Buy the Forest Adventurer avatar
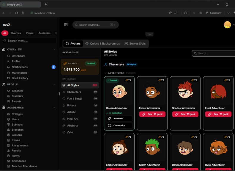 pyautogui.click(x=152, y=114)
